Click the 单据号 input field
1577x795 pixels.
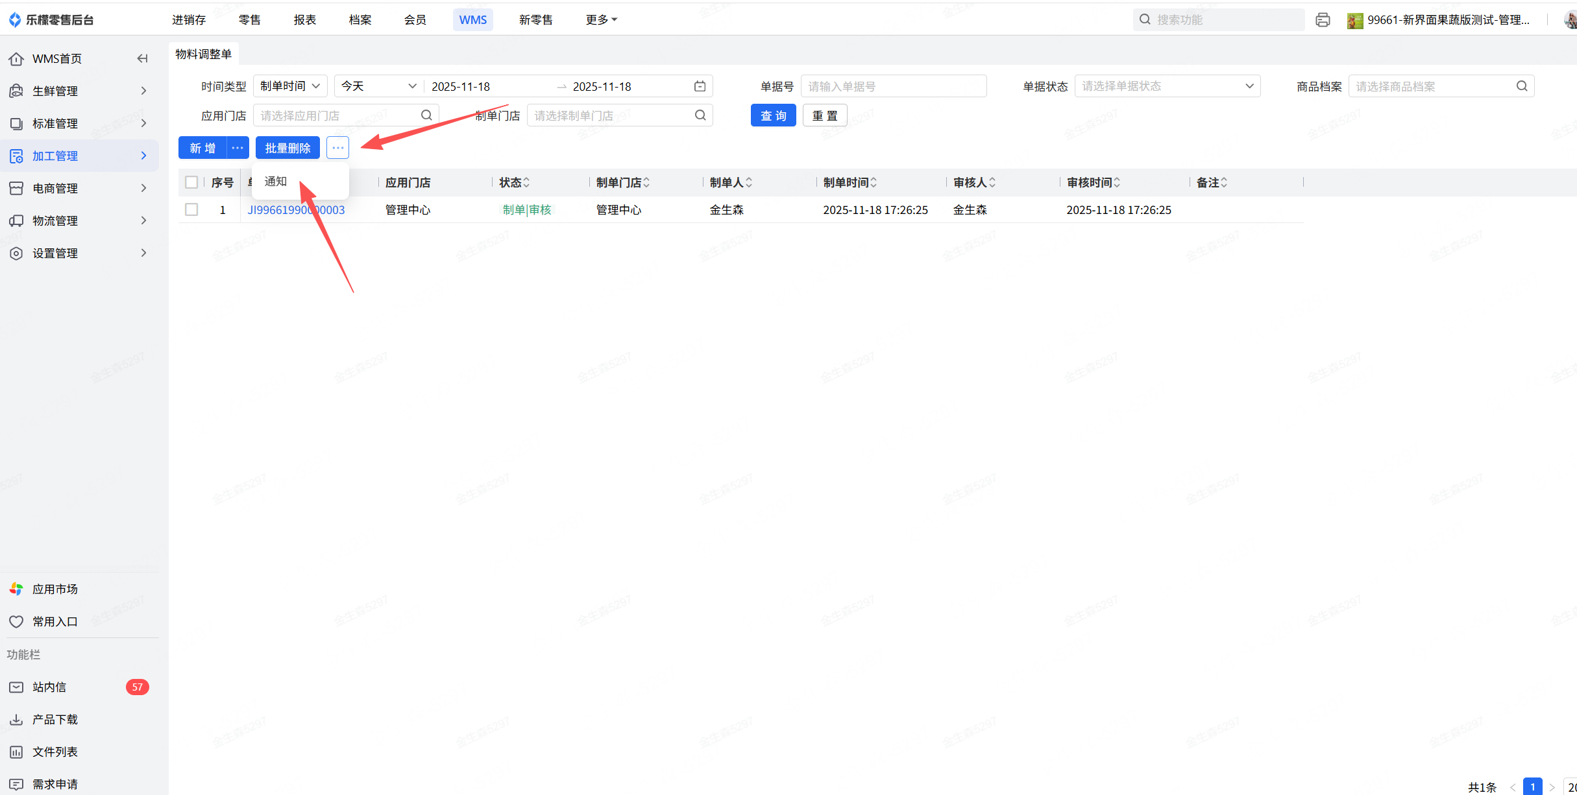pos(893,86)
